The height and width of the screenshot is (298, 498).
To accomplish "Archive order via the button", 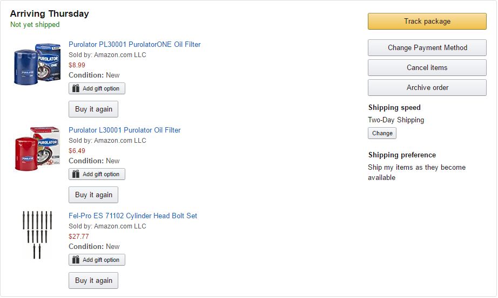I will 427,87.
